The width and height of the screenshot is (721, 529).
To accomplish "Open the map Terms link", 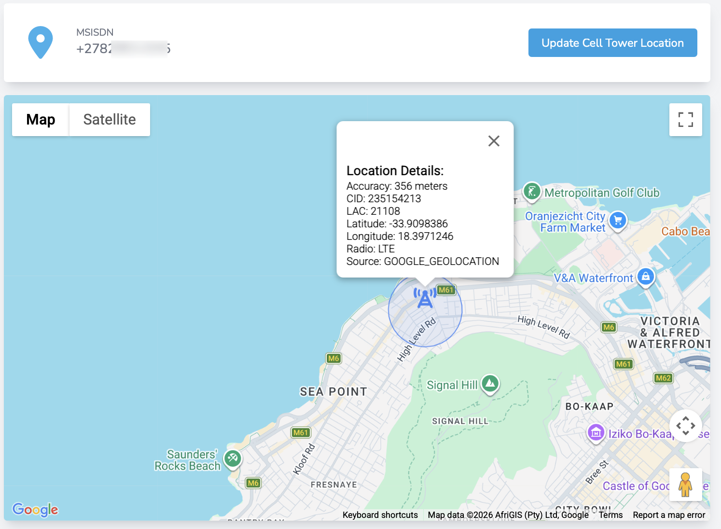I will (x=610, y=515).
